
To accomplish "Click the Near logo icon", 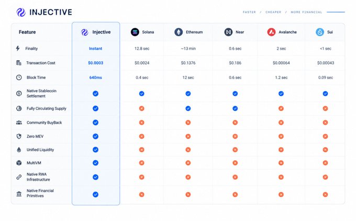I will click(x=228, y=32).
